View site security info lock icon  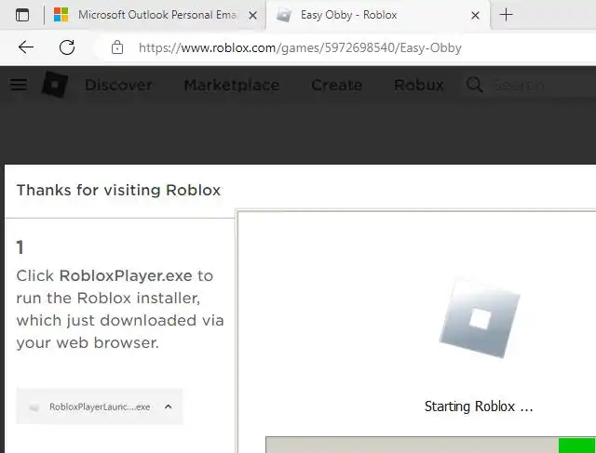point(117,47)
